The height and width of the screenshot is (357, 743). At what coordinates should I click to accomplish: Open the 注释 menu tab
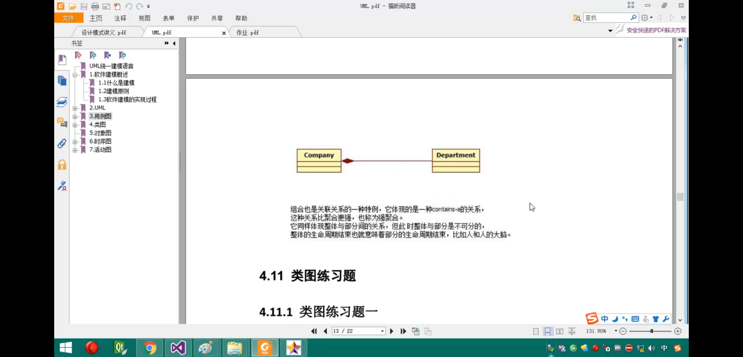click(120, 18)
